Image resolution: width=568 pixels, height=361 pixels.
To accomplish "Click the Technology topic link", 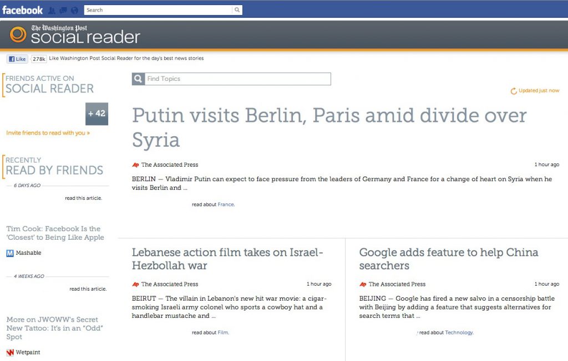I will coord(459,332).
